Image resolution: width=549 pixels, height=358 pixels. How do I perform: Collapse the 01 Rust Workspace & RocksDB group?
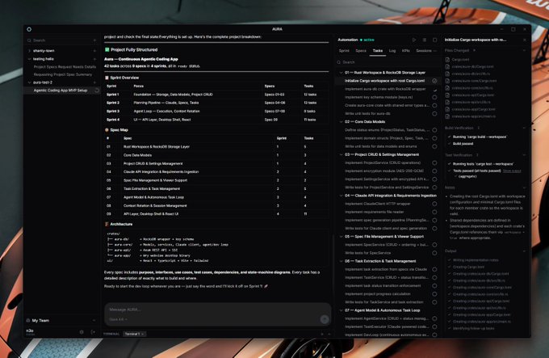point(341,73)
